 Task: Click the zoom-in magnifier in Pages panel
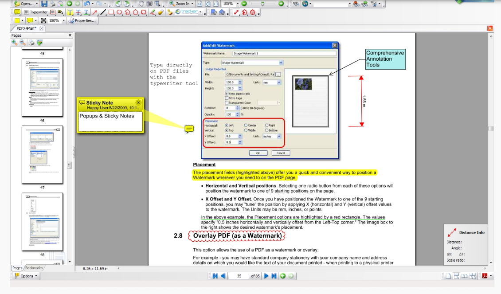14,42
